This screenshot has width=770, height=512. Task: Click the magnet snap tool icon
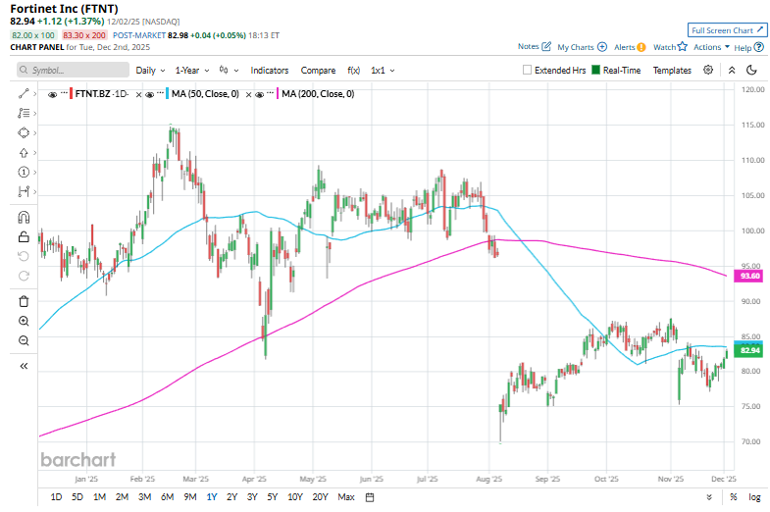[x=25, y=218]
